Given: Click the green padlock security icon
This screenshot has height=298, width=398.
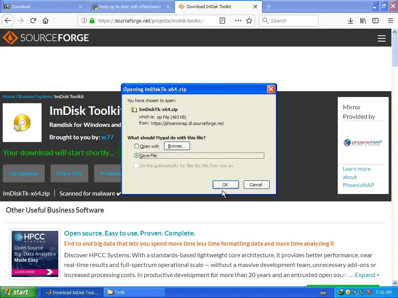Looking at the screenshot, I should tap(92, 21).
